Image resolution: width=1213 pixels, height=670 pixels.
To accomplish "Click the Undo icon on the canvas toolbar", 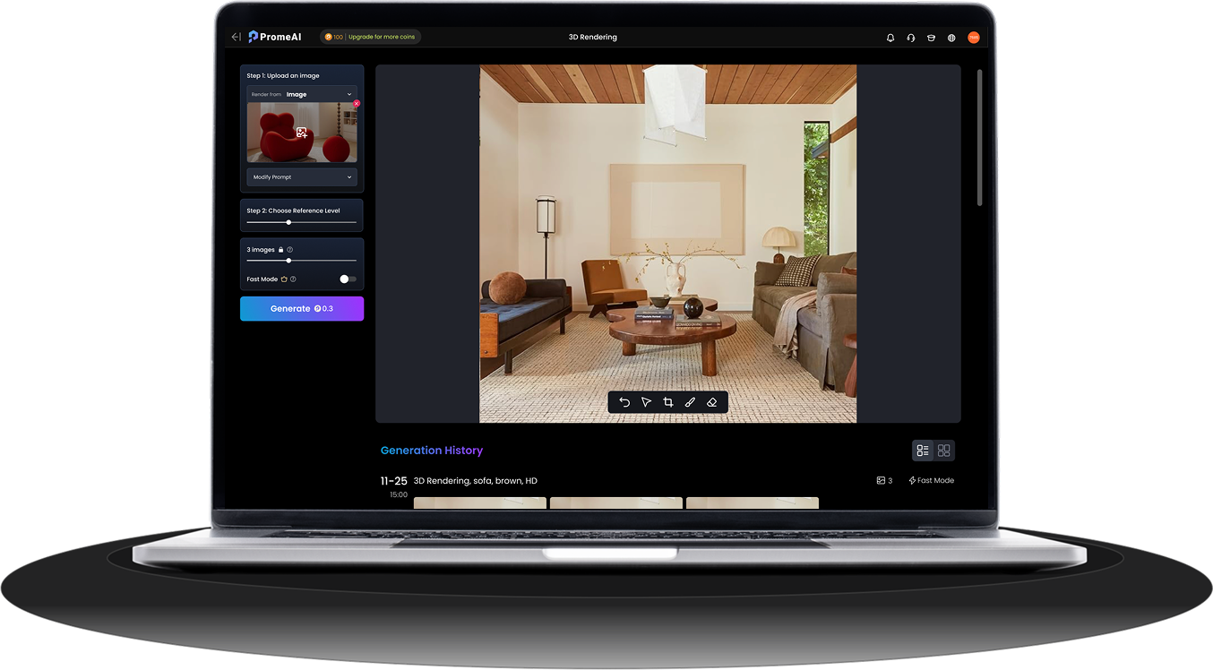I will [624, 401].
